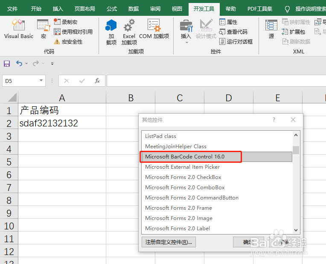Click the Redo arrow
The height and width of the screenshot is (264, 326).
point(36,63)
